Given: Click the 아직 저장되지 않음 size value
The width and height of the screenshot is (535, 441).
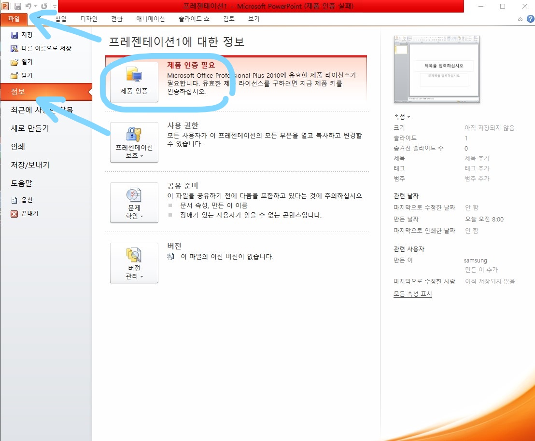Looking at the screenshot, I should 489,128.
